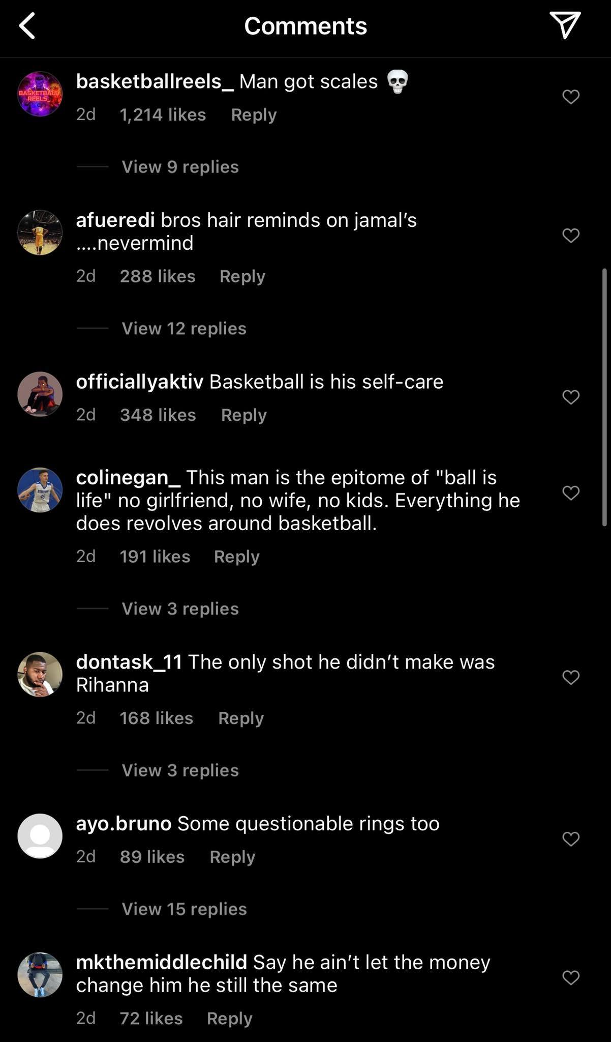Like ayo.bruno's comment heart
This screenshot has width=611, height=1042.
[x=571, y=839]
